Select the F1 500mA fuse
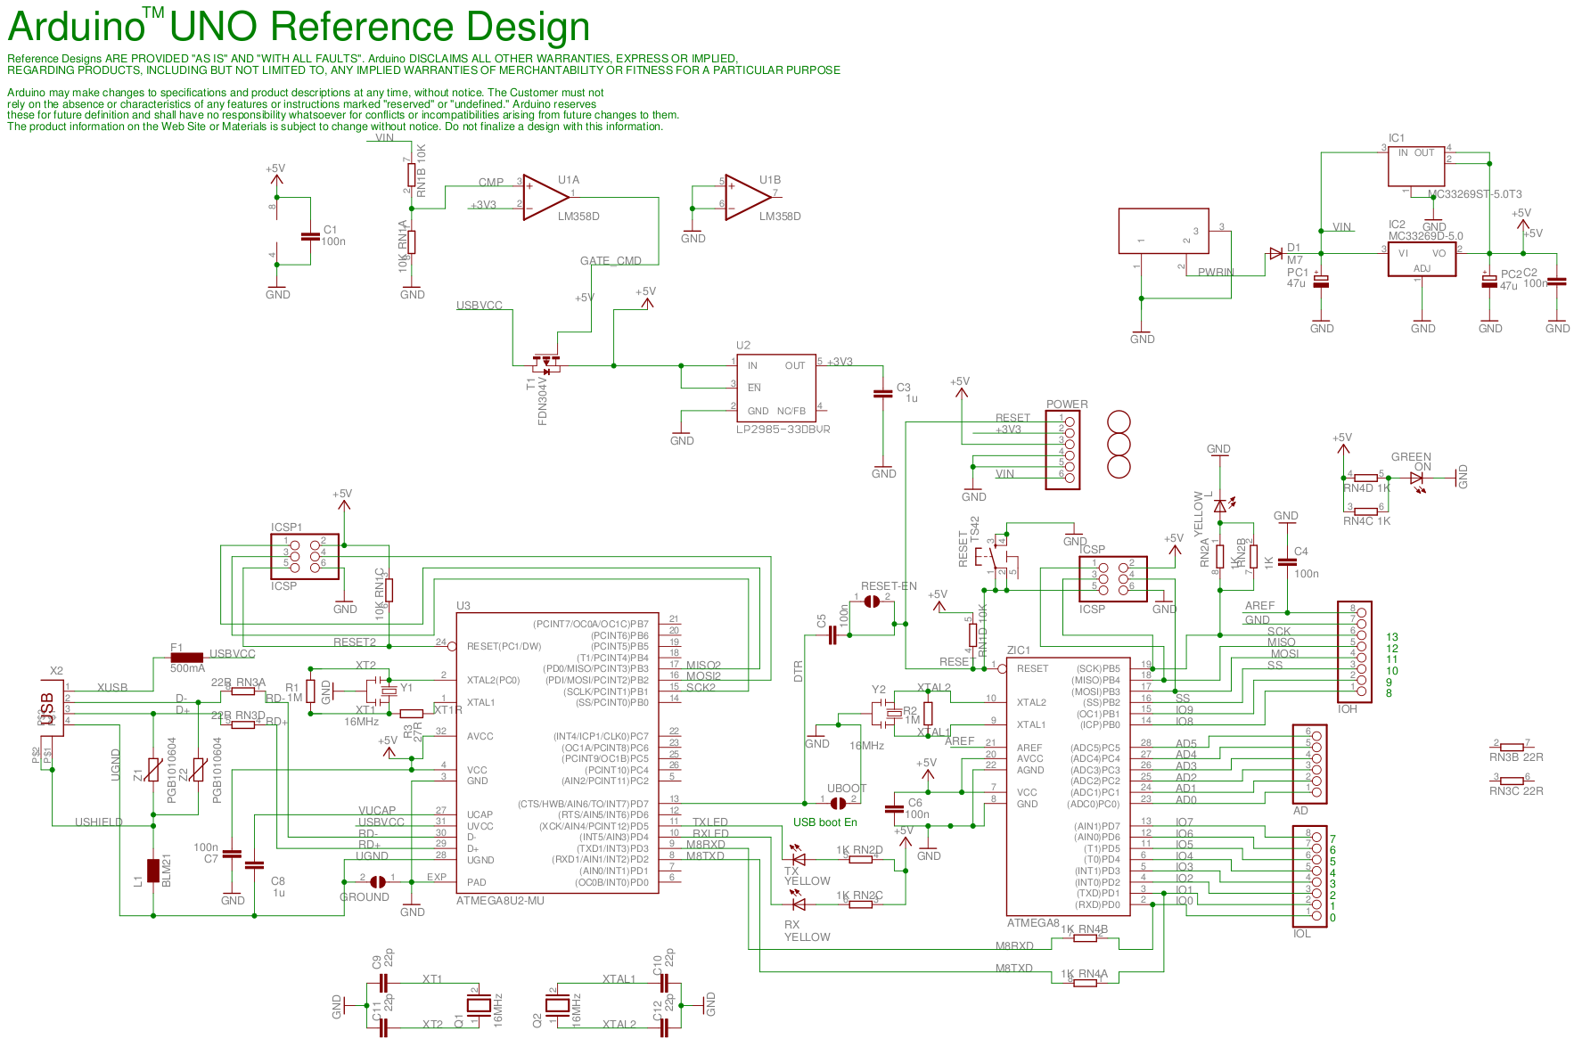Screen dimensions: 1574x1047 [186, 658]
